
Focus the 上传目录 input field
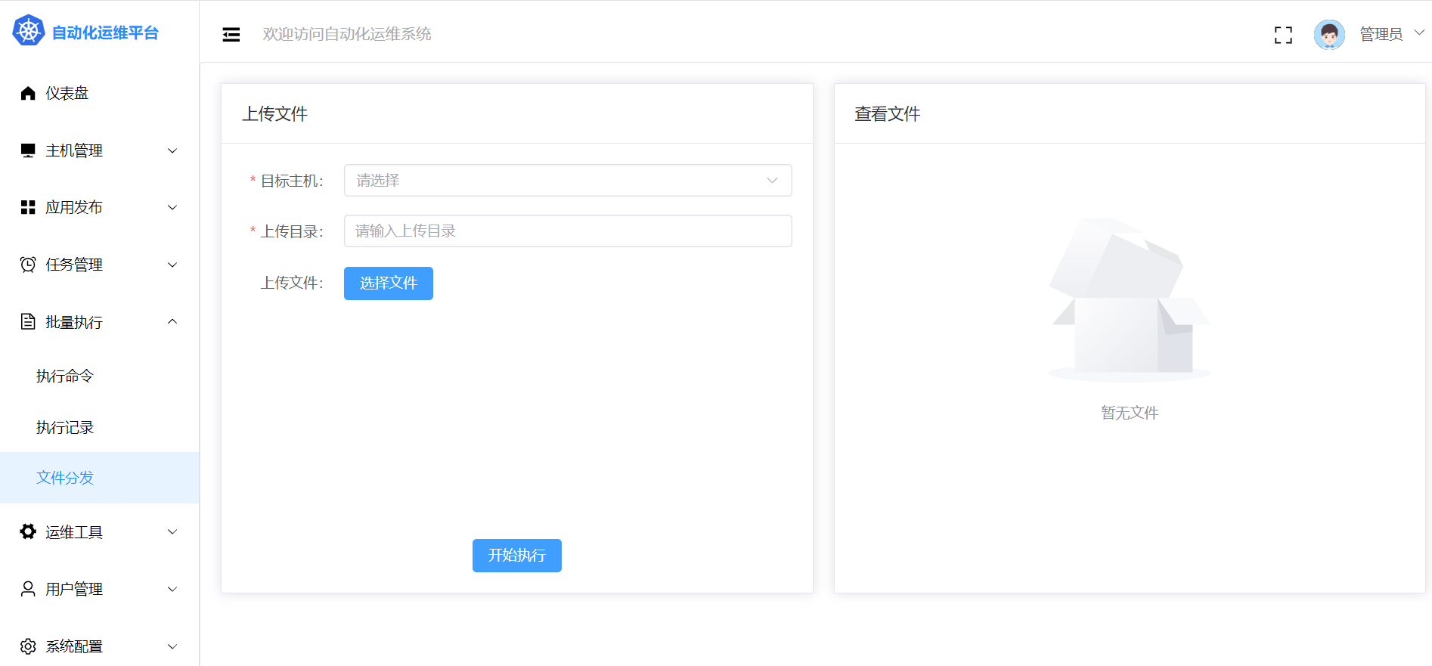tap(567, 231)
